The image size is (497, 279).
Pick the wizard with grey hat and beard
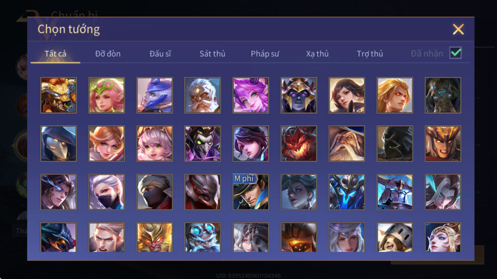(347, 144)
